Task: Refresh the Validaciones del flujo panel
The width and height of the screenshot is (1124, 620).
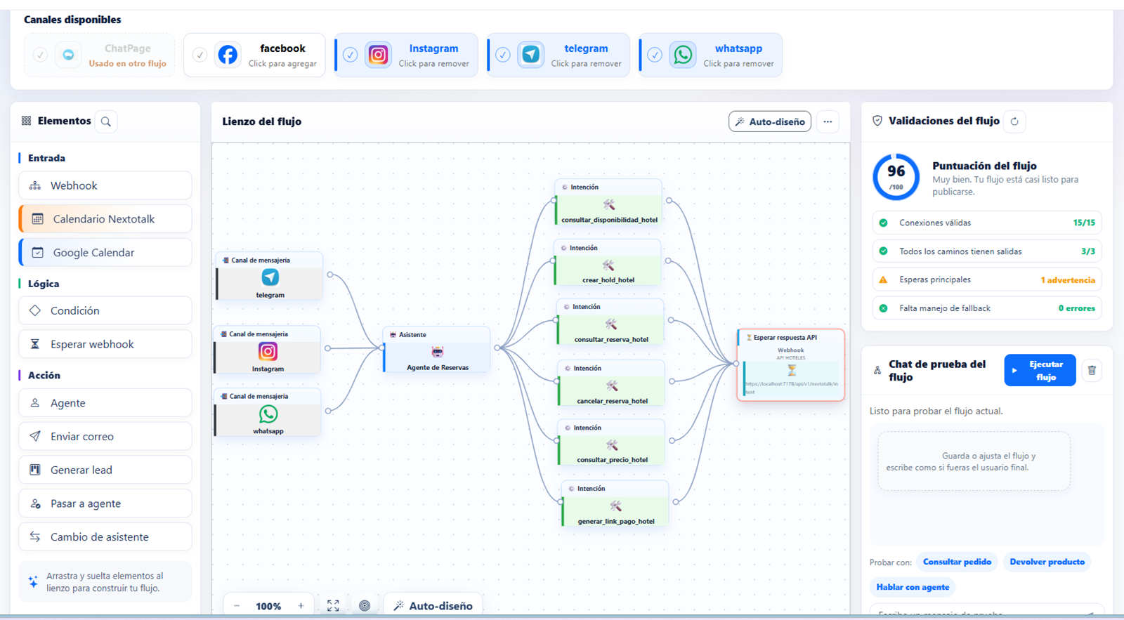Action: tap(1014, 121)
